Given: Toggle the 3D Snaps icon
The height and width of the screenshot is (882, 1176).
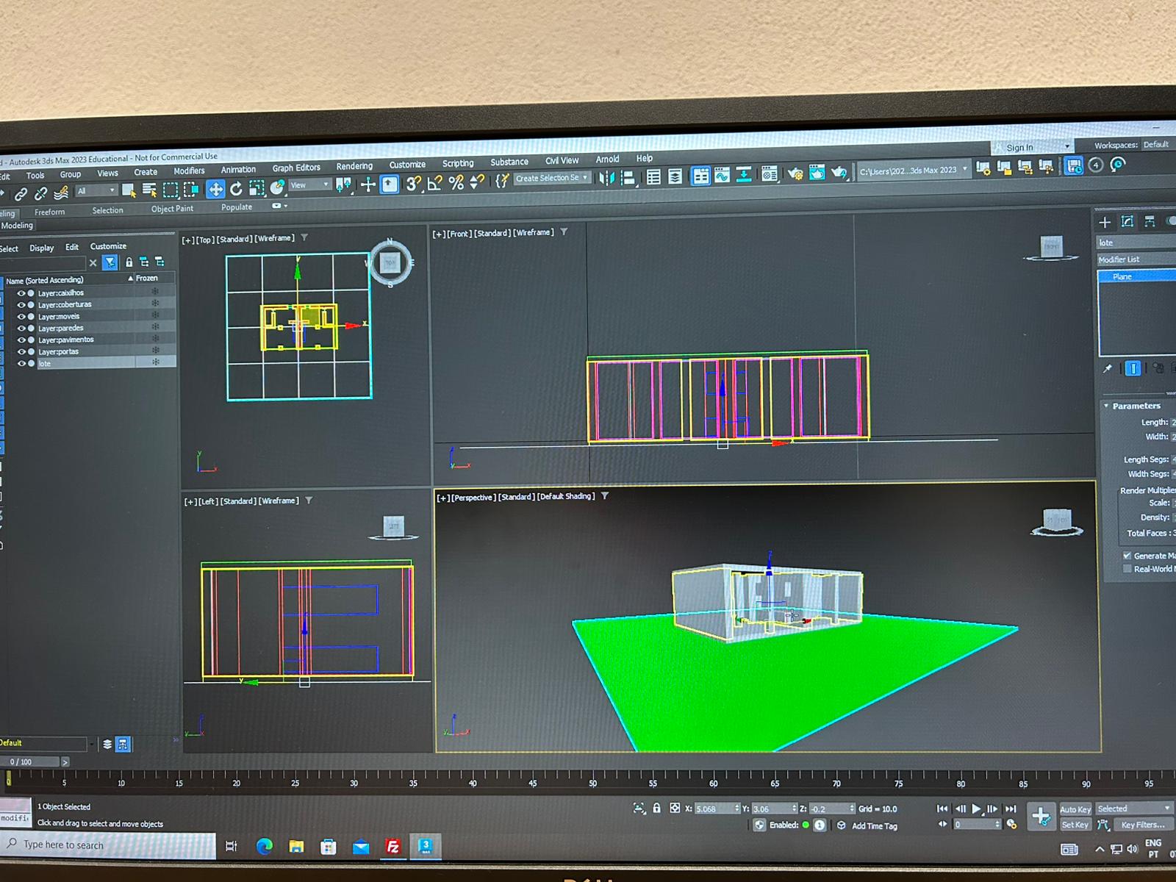Looking at the screenshot, I should coord(413,184).
